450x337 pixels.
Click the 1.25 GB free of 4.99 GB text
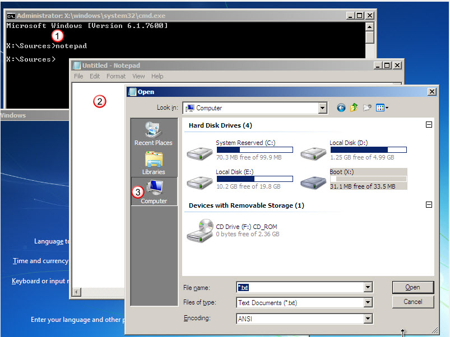[362, 157]
